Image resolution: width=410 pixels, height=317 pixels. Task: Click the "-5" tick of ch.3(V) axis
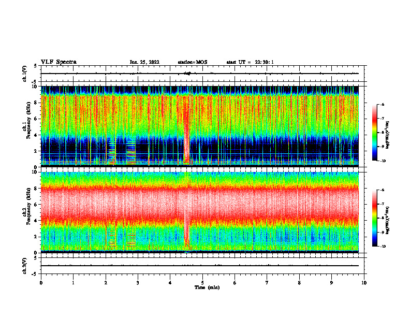click(34, 274)
